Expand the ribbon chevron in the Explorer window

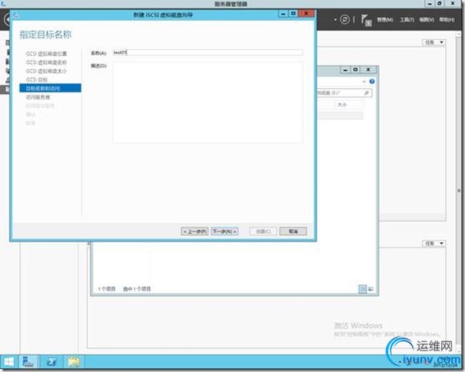[x=364, y=81]
